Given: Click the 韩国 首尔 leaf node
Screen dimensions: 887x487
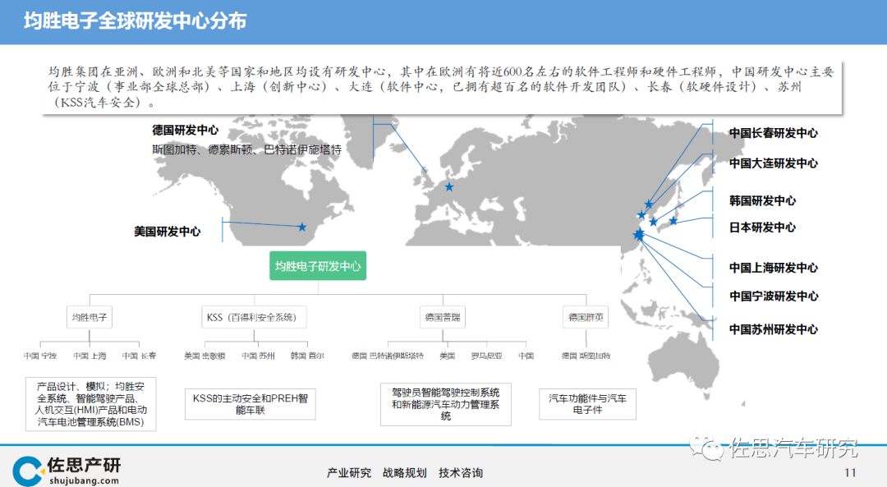Looking at the screenshot, I should click(x=307, y=356).
